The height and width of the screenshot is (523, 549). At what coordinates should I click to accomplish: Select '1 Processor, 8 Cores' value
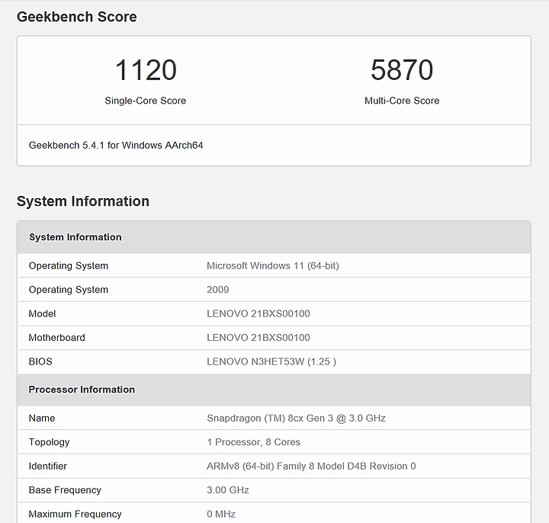click(x=253, y=442)
